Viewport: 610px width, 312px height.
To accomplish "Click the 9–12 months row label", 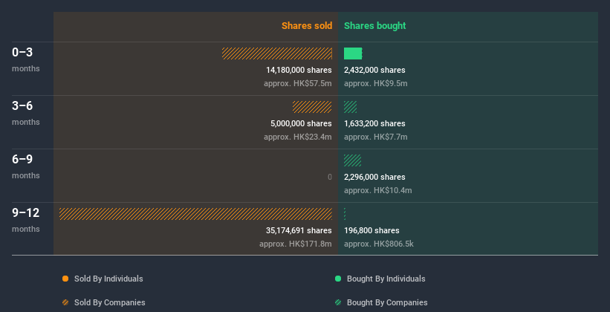I will 26,220.
